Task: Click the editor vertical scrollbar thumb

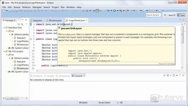Action: tap(182, 35)
